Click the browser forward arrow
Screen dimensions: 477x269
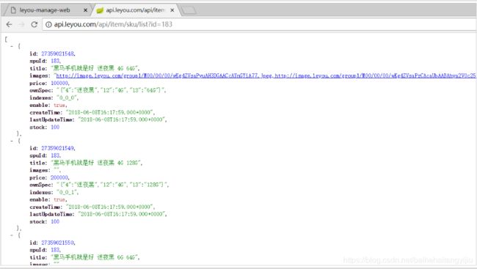tap(21, 25)
